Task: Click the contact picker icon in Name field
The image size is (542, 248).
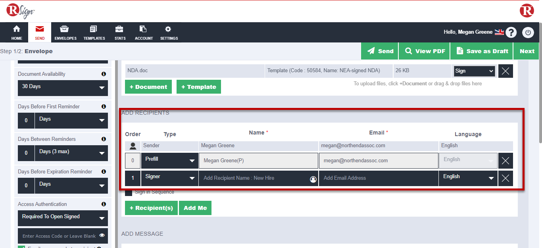Action: (x=313, y=179)
